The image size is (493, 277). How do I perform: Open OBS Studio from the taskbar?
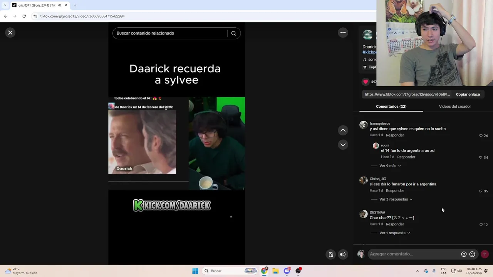point(298,271)
